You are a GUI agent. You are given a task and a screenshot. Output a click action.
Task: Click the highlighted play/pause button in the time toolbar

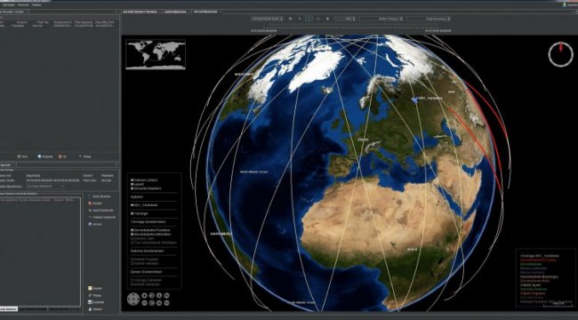coord(309,19)
